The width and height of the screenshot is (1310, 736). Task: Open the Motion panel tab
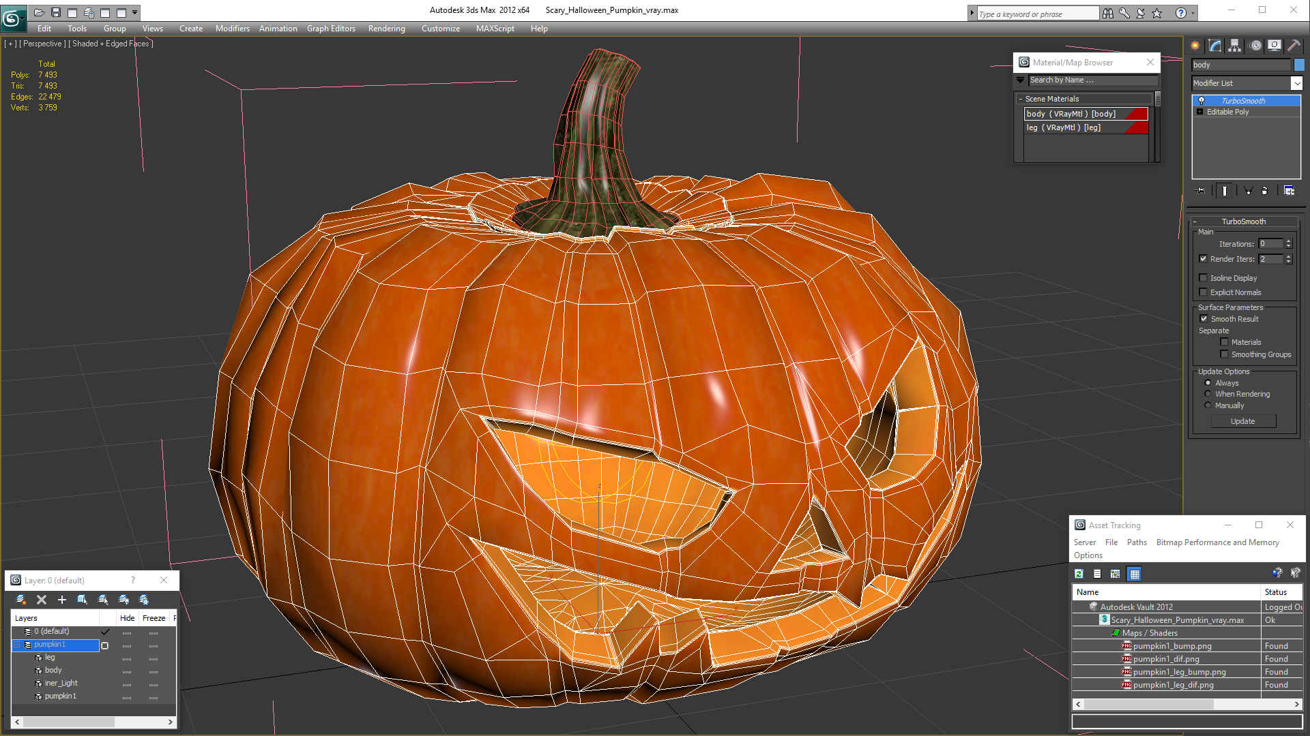1255,46
